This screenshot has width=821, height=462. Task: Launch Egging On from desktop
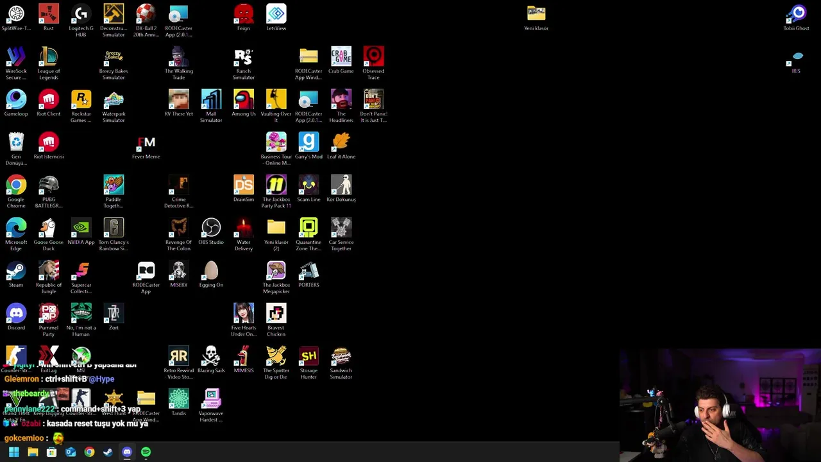coord(211,274)
